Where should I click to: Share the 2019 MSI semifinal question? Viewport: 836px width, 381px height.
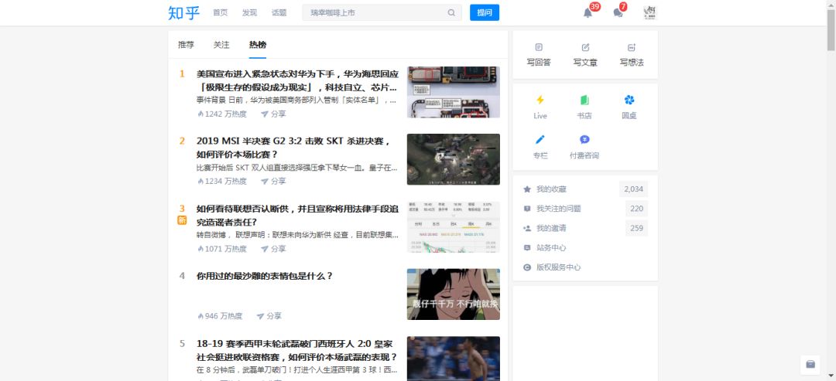(273, 181)
